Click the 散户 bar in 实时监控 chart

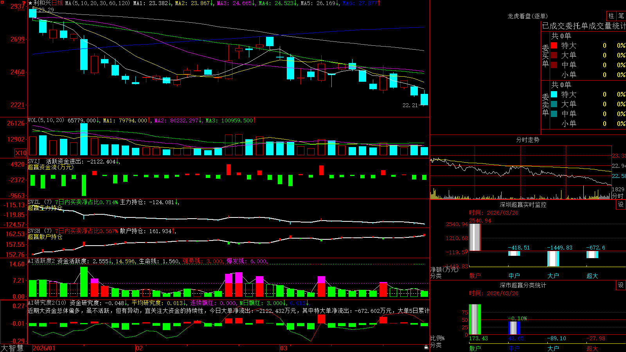pyautogui.click(x=475, y=237)
